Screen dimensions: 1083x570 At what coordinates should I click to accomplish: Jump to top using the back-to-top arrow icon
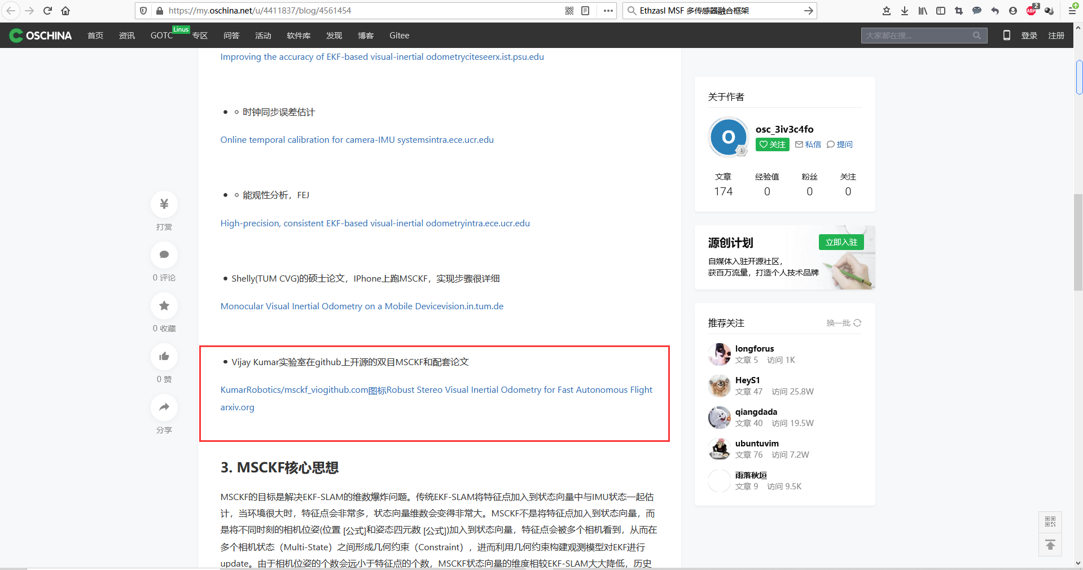point(1050,545)
